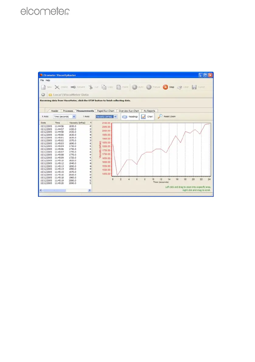This screenshot has width=255, height=362.
Task: Click the viscosity value 1720.0
Action: click(x=72, y=158)
